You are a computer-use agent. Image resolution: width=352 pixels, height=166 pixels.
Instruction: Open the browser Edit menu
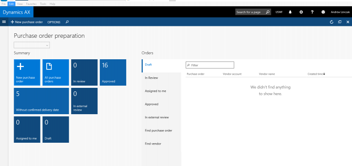point(11,4)
